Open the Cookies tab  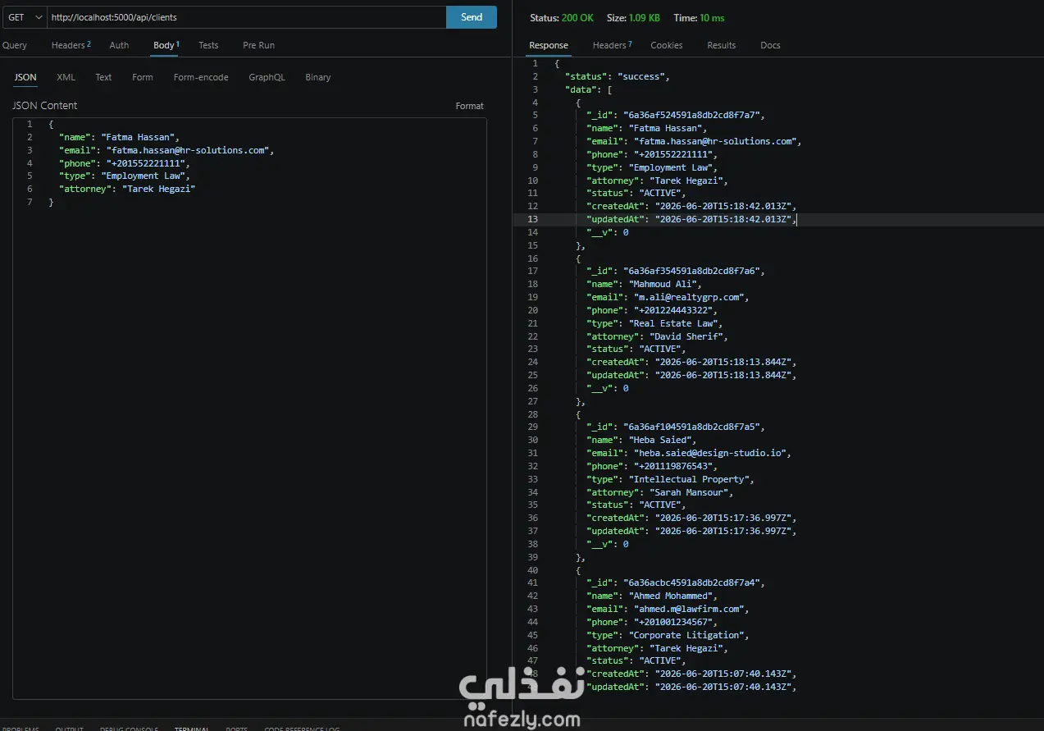coord(667,45)
